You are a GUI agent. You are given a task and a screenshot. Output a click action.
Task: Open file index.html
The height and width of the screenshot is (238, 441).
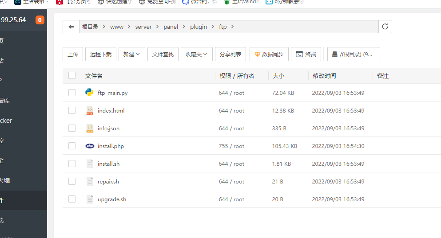pyautogui.click(x=111, y=111)
